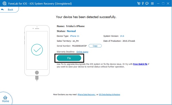Maximize the FoneLab window
Viewport: 172px width, 105px height.
(x=163, y=3)
